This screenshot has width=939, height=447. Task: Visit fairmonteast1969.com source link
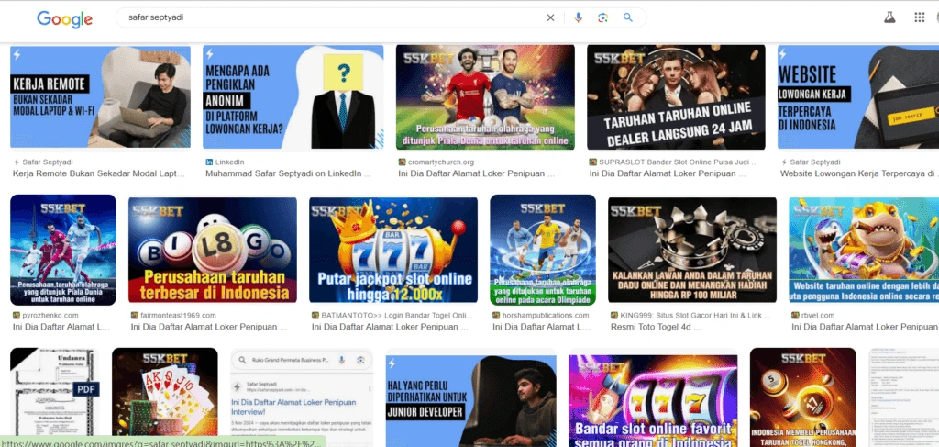[x=179, y=315]
